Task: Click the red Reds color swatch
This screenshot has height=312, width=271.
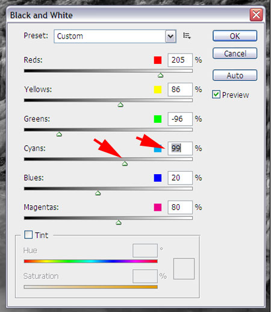Action: click(x=158, y=60)
